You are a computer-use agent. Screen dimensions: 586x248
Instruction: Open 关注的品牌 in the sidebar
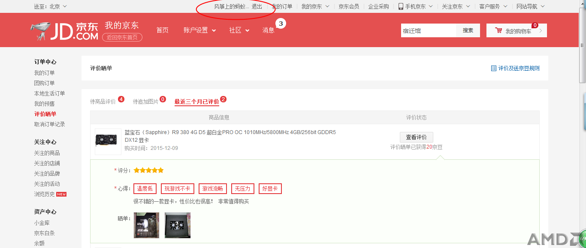pyautogui.click(x=47, y=173)
